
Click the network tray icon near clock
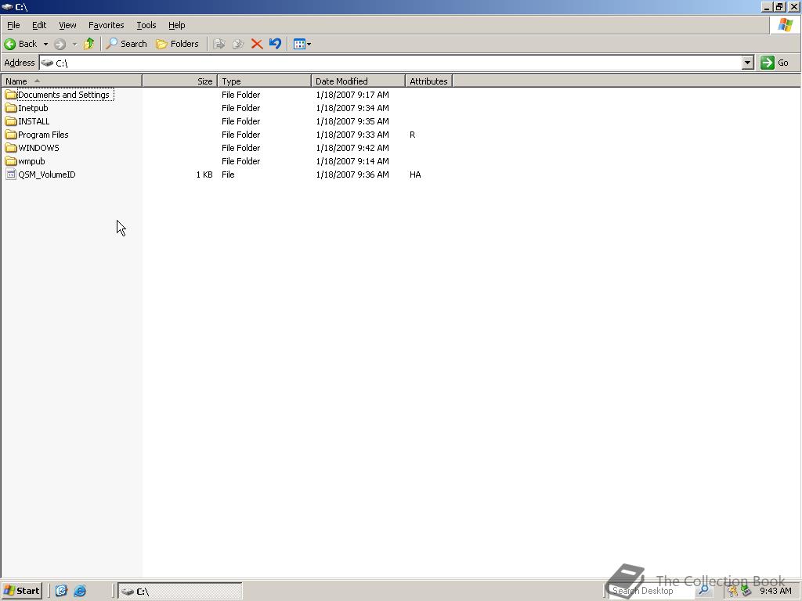[x=746, y=591]
